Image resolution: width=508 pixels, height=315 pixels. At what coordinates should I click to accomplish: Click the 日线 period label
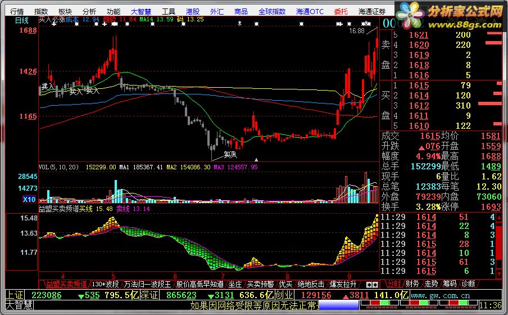coord(22,20)
